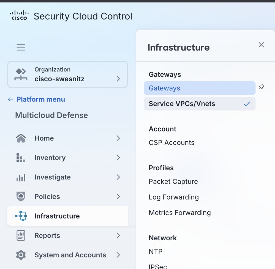This screenshot has height=269, width=275.
Task: Open the Inventory menu item
Action: coord(67,158)
